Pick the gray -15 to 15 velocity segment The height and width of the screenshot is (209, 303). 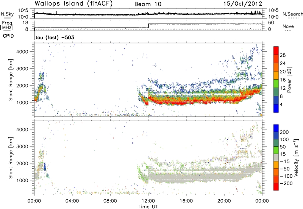[x=276, y=157]
